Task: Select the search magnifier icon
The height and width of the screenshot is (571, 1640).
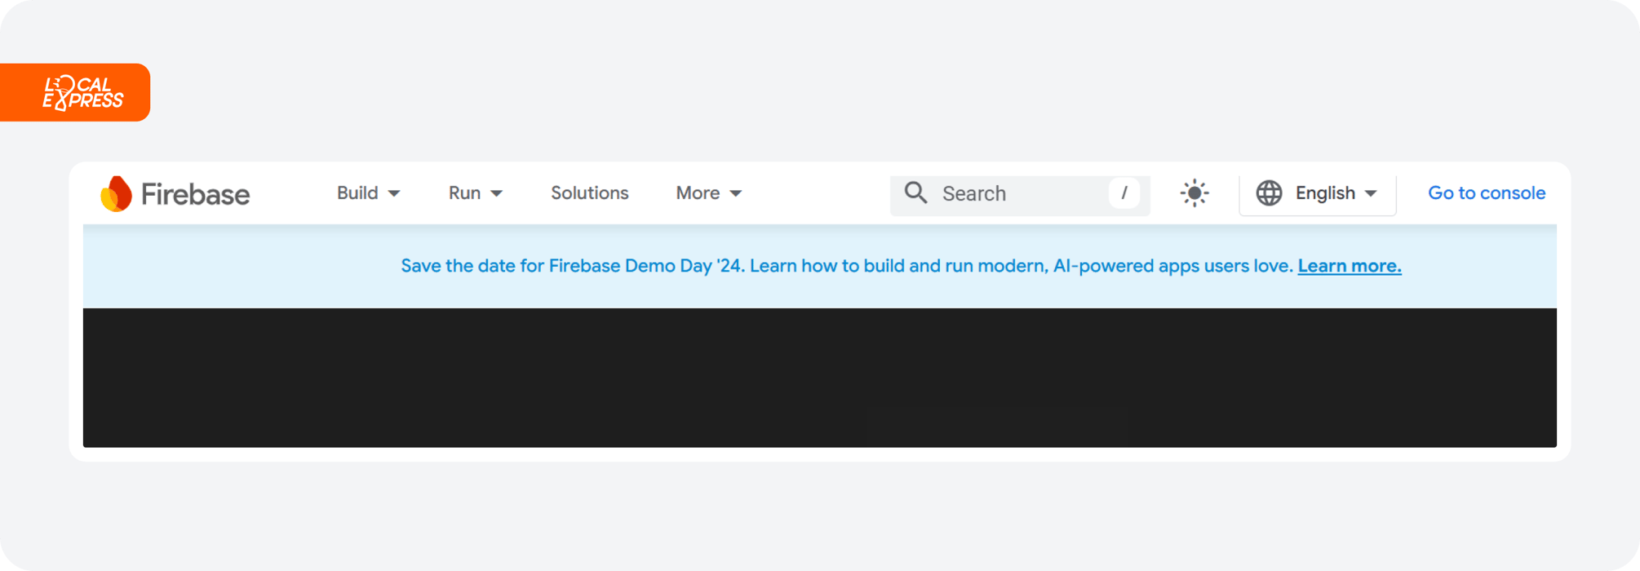Action: click(x=915, y=193)
